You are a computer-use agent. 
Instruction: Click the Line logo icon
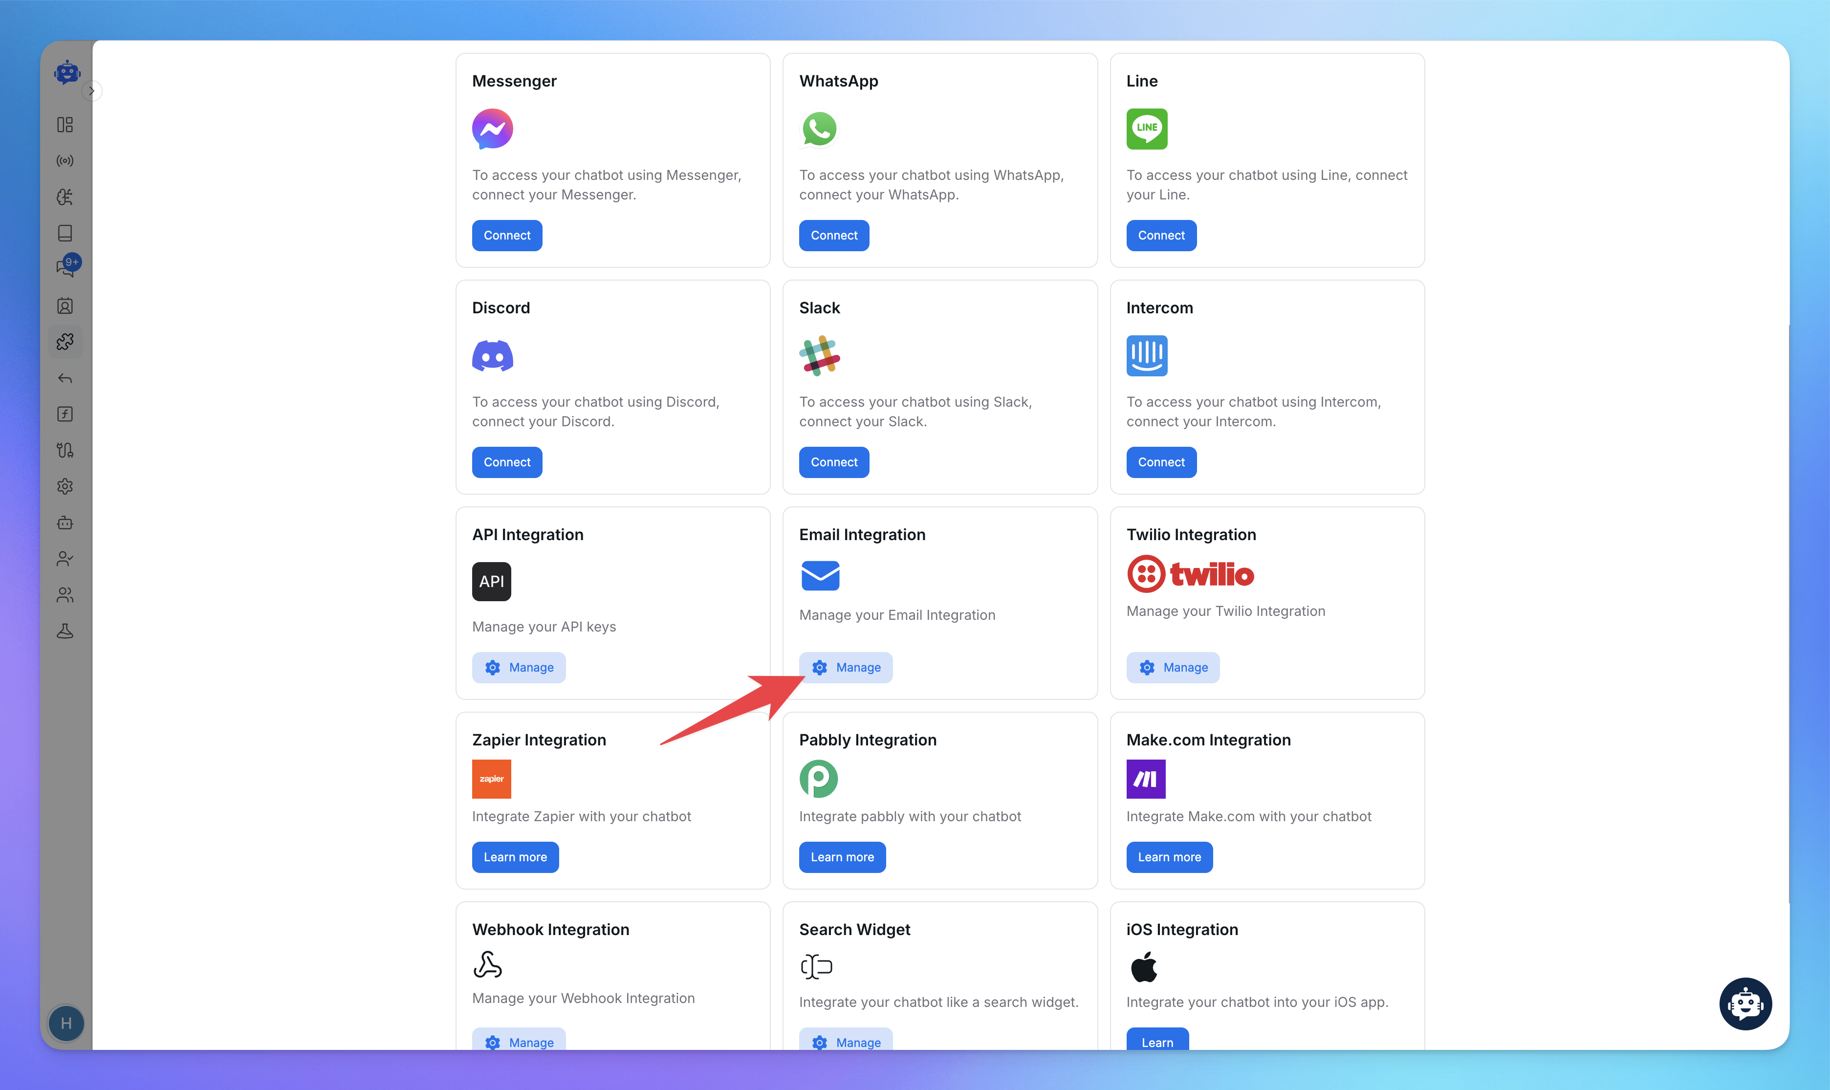click(1146, 129)
